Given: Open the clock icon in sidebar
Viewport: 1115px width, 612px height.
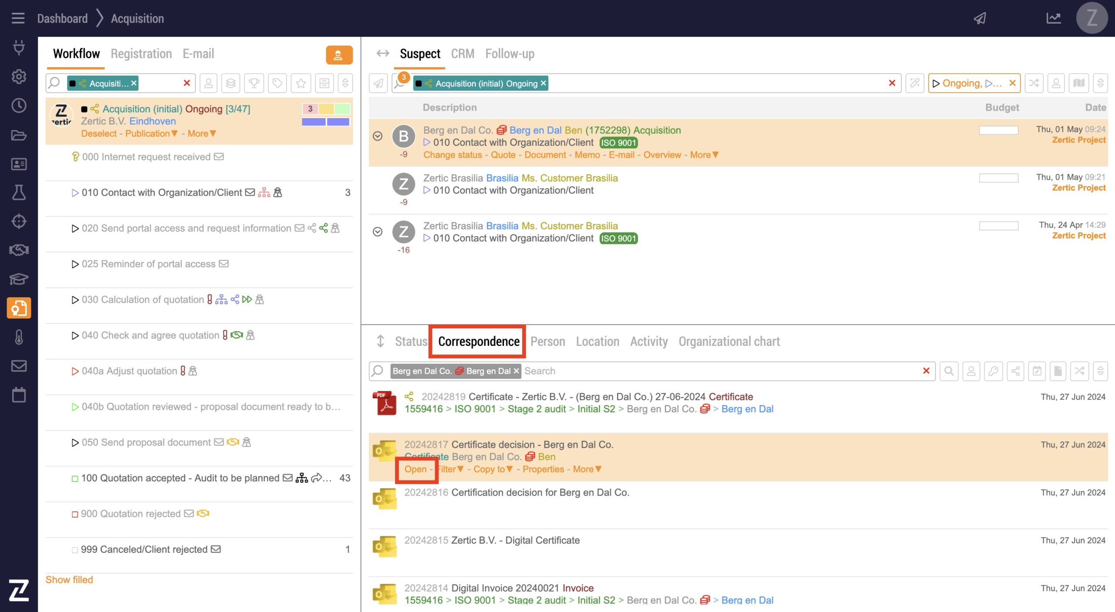Looking at the screenshot, I should pyautogui.click(x=19, y=105).
